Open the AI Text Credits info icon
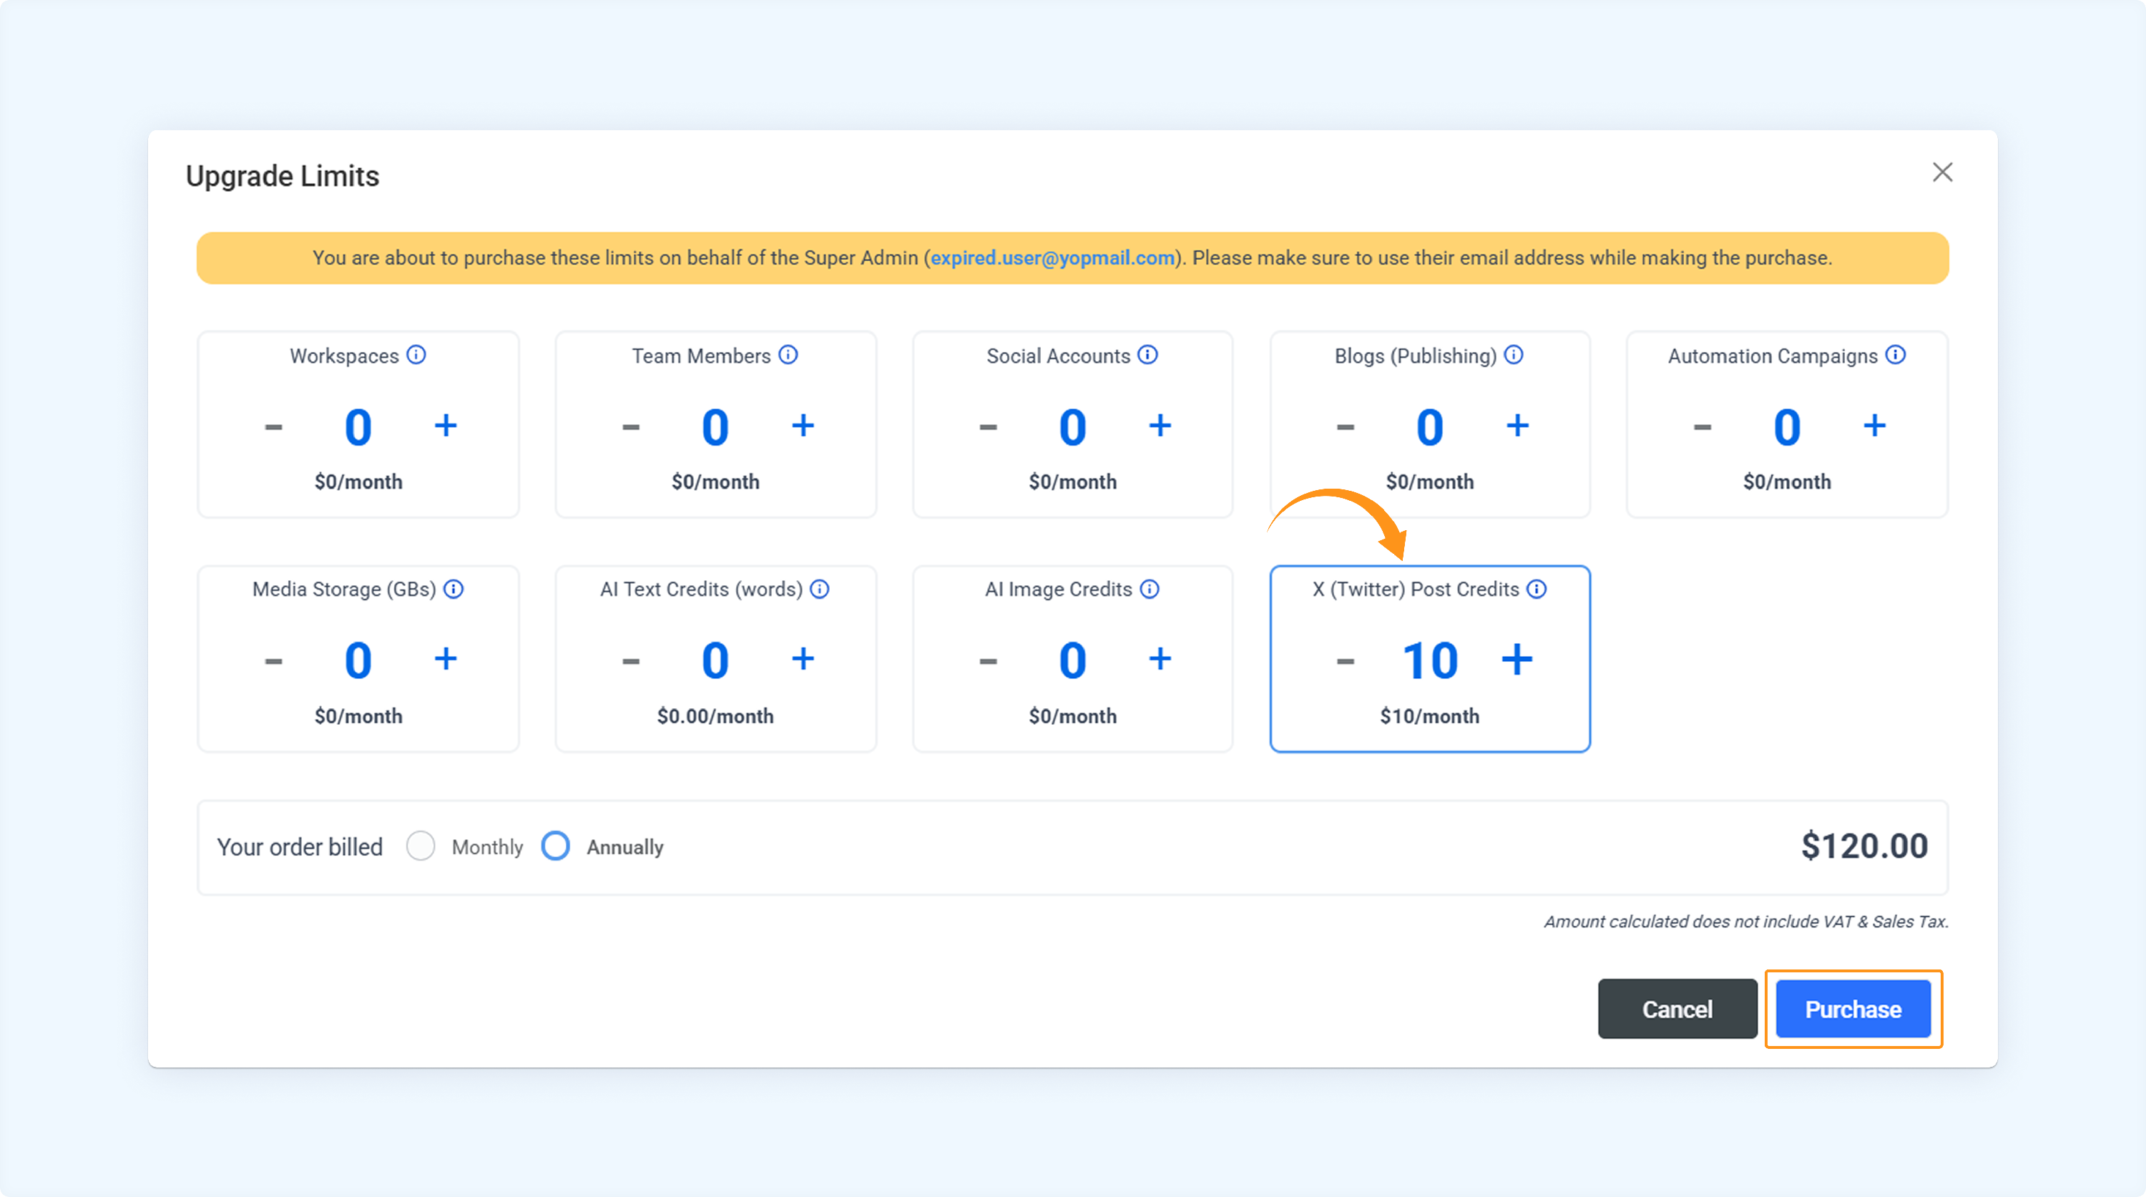2146x1197 pixels. tap(820, 589)
